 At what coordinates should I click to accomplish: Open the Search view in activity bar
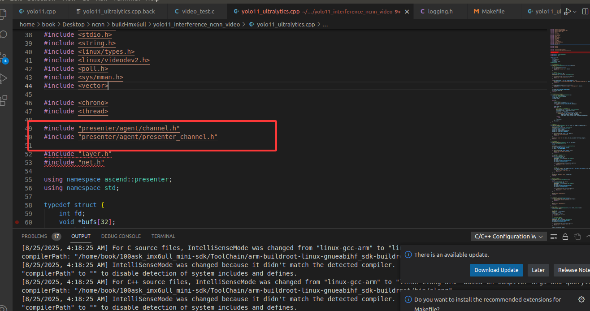[3, 35]
